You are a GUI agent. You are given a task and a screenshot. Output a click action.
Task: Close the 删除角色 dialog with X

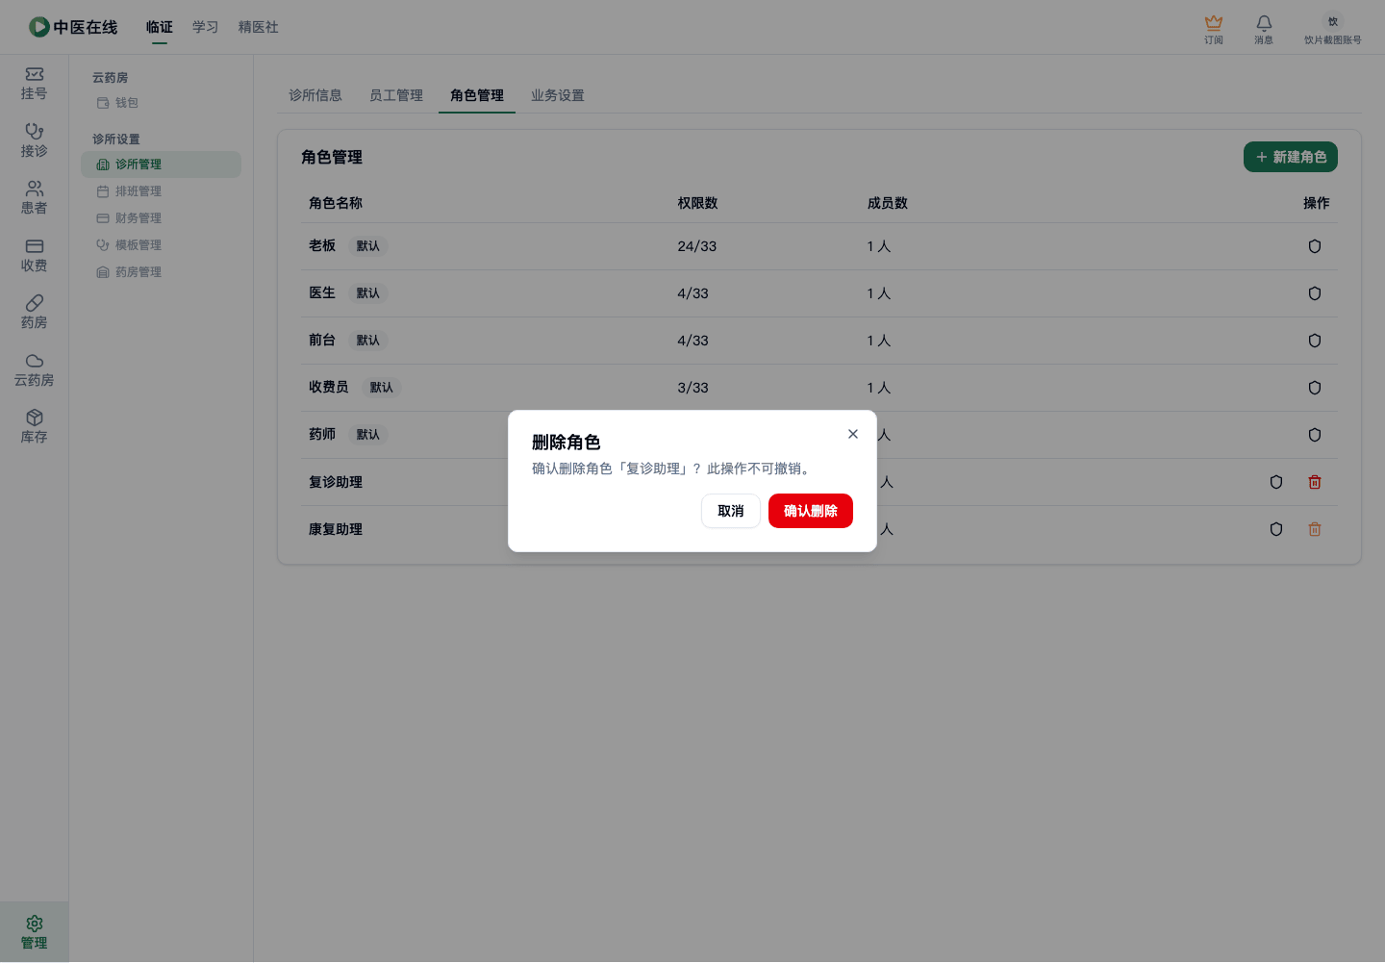[853, 434]
